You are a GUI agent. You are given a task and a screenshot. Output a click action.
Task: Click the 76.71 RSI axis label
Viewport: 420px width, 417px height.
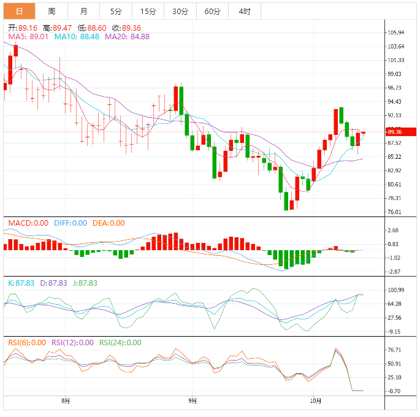(x=394, y=350)
